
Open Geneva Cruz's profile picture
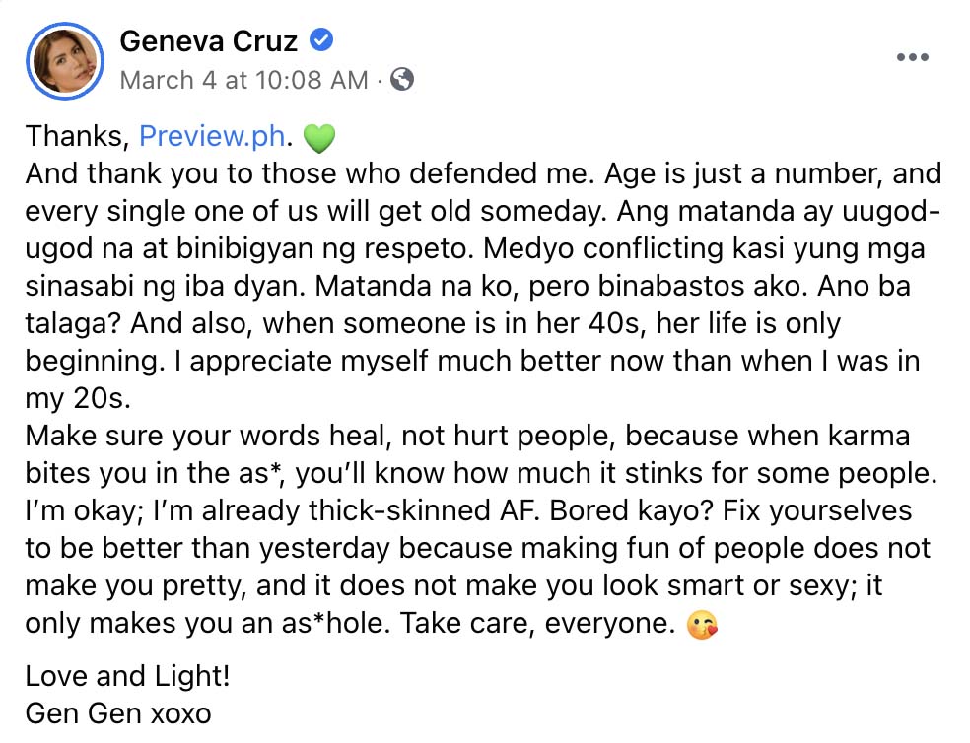pos(64,60)
